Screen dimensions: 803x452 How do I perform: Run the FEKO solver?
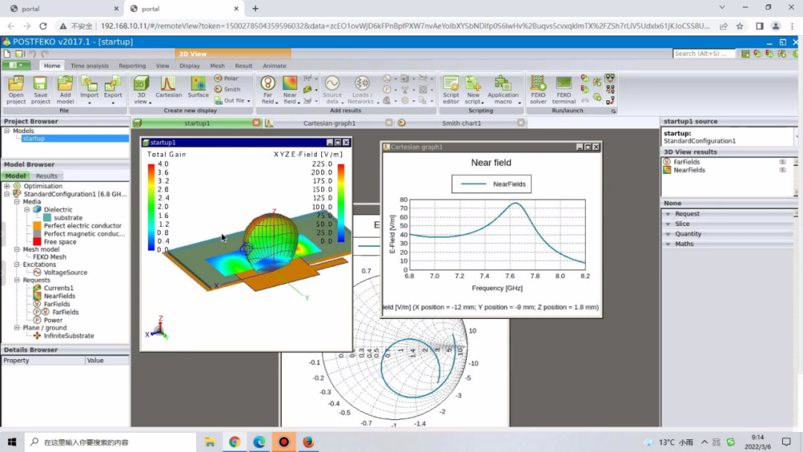coord(538,90)
